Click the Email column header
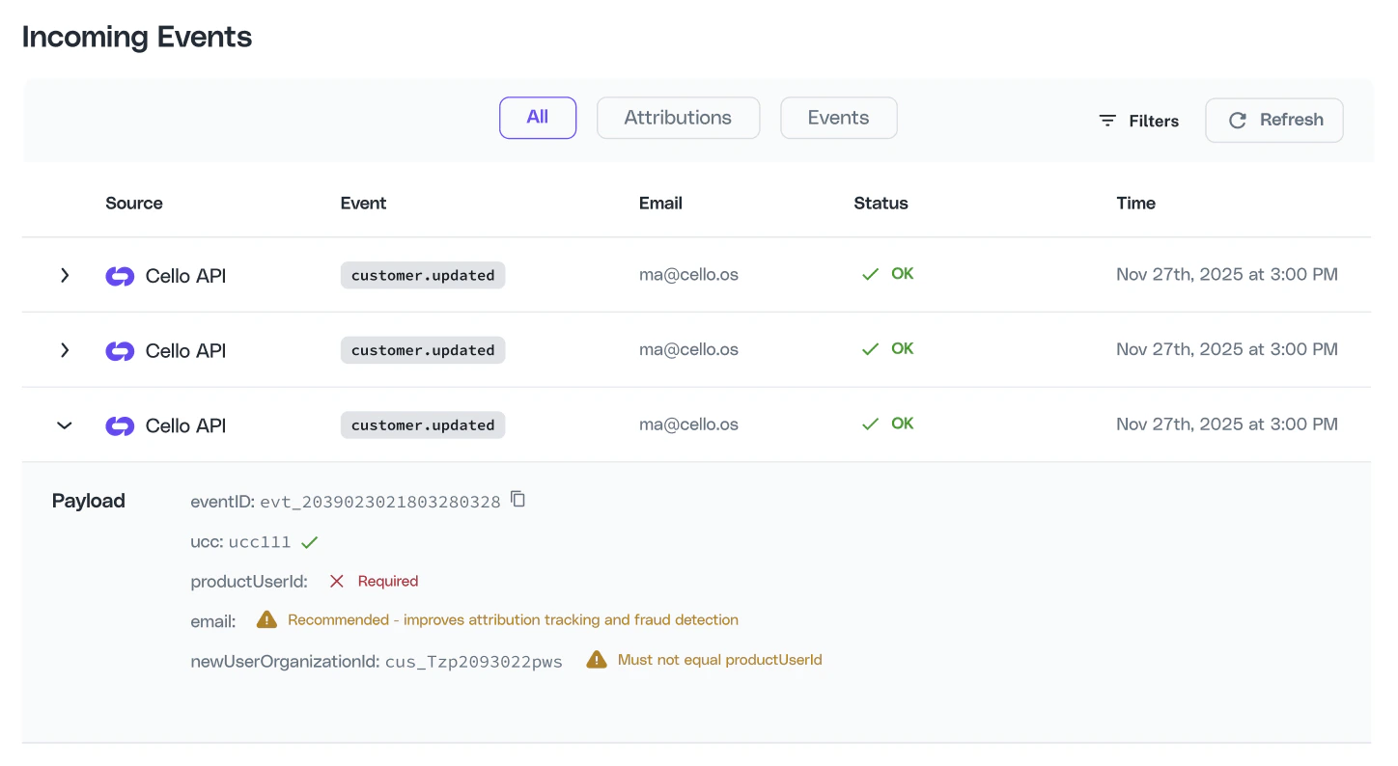The width and height of the screenshot is (1398, 766). (x=660, y=203)
